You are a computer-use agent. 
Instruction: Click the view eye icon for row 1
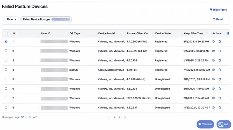tap(213, 42)
